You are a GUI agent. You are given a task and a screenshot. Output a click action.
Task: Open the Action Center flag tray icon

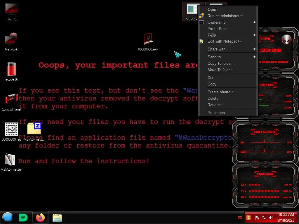tap(257, 217)
